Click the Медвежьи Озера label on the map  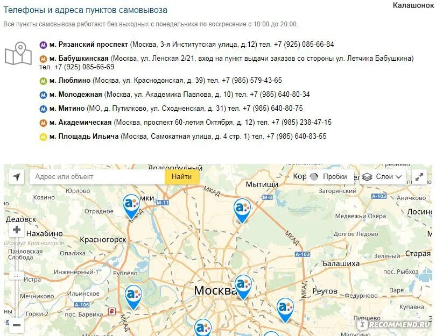(360, 216)
